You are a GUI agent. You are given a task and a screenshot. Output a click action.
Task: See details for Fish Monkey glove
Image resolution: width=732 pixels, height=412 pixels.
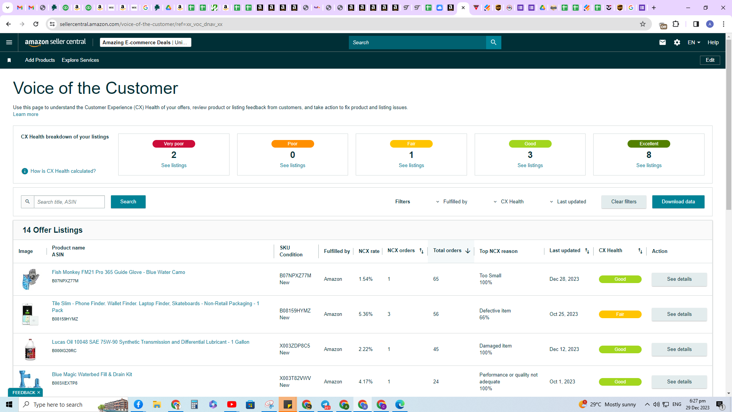click(679, 279)
